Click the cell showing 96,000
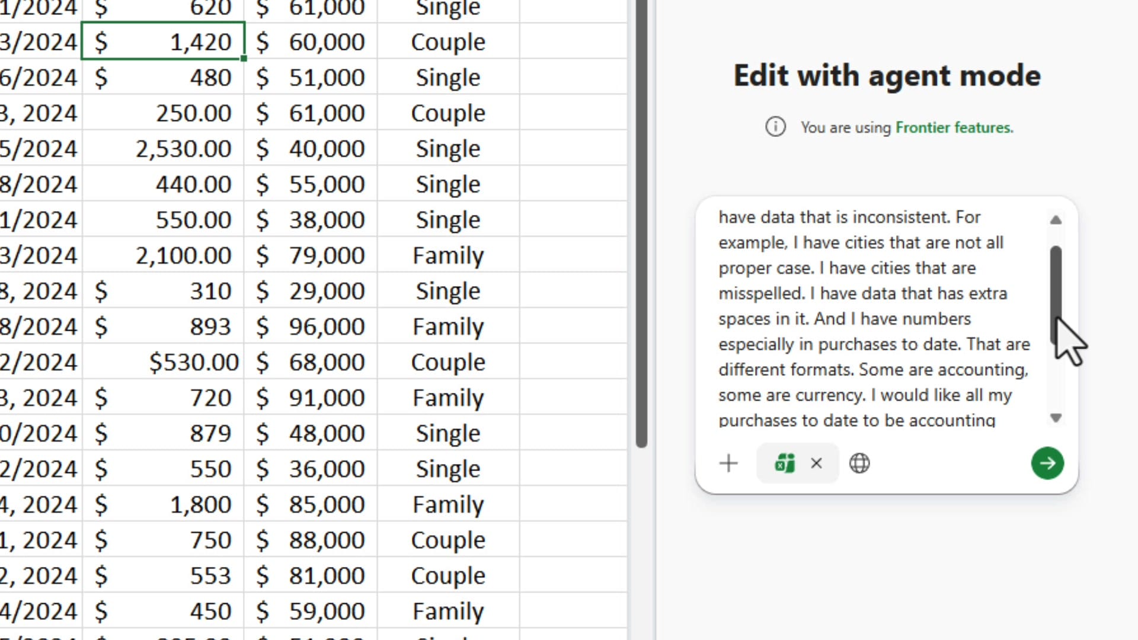1138x640 pixels. click(311, 326)
